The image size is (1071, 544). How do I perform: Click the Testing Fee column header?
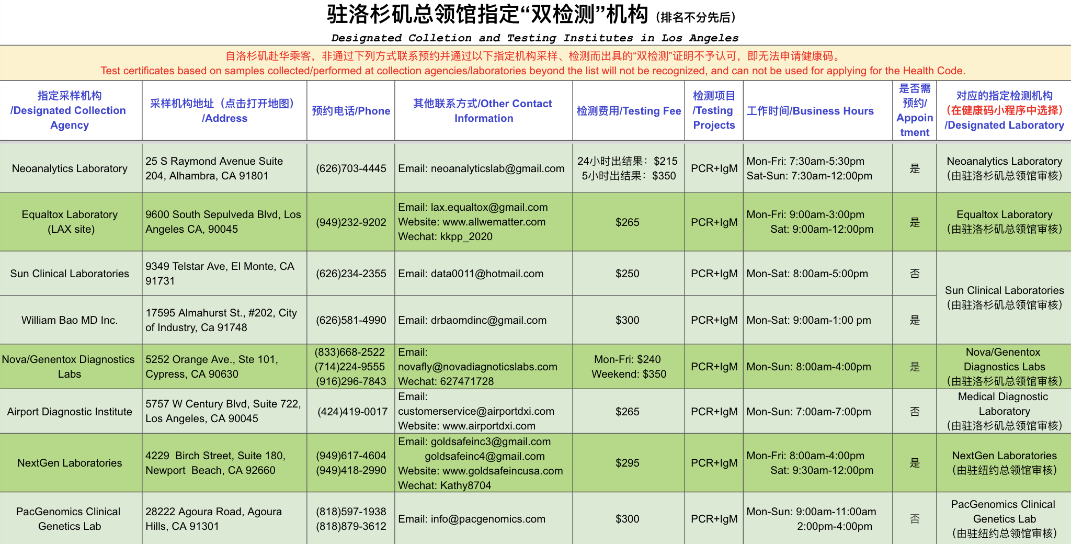629,111
